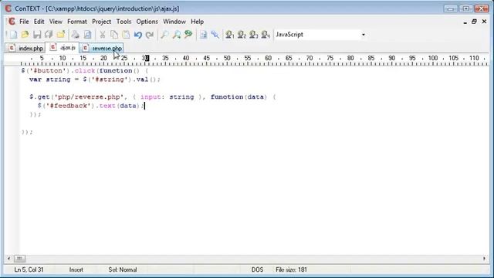This screenshot has height=278, width=494.
Task: Open the Edit menu
Action: click(x=39, y=22)
